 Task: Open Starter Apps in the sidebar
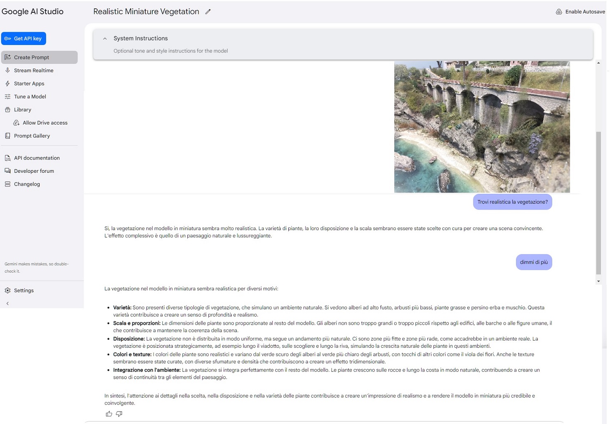click(x=29, y=84)
